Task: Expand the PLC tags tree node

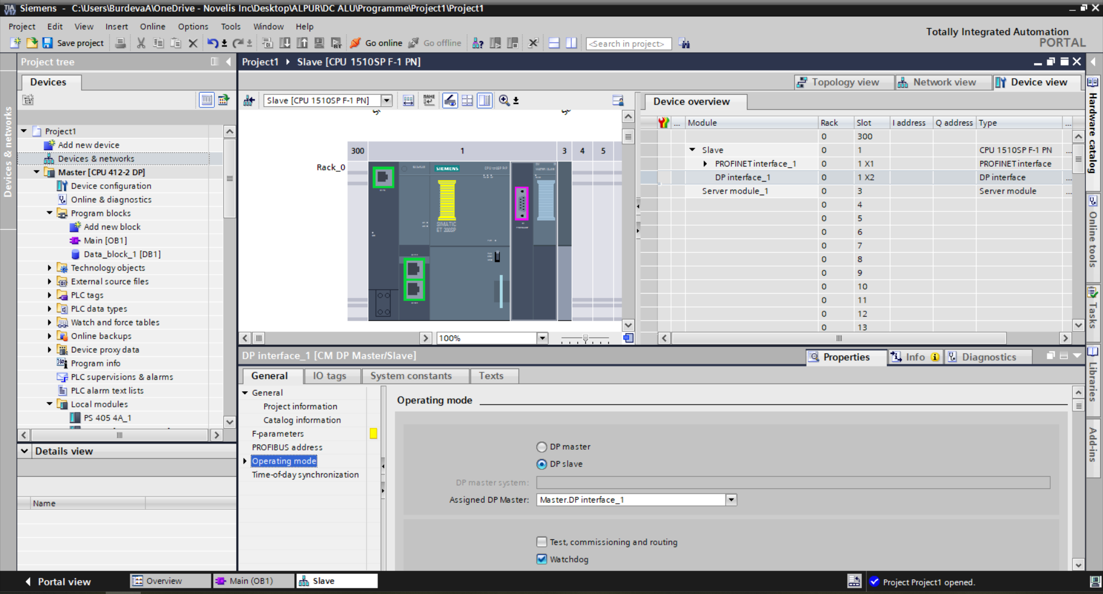Action: pos(49,295)
